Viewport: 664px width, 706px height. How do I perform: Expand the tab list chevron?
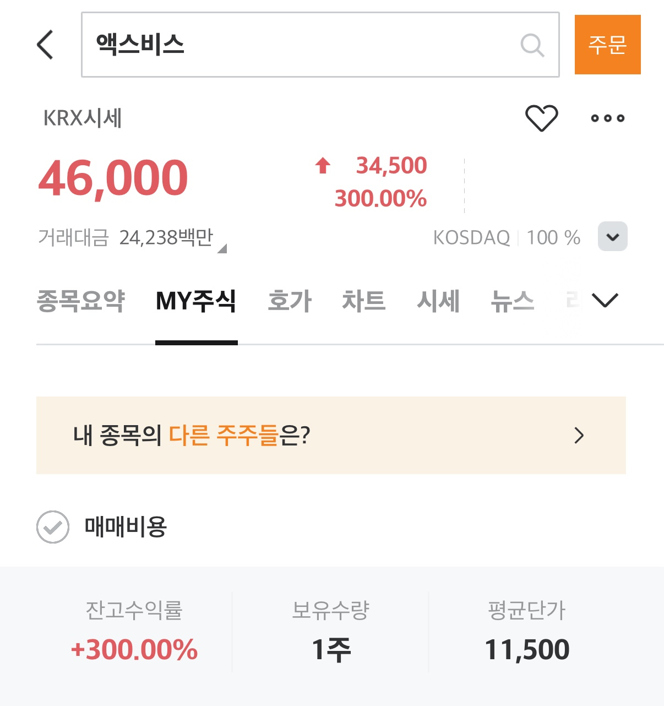605,300
